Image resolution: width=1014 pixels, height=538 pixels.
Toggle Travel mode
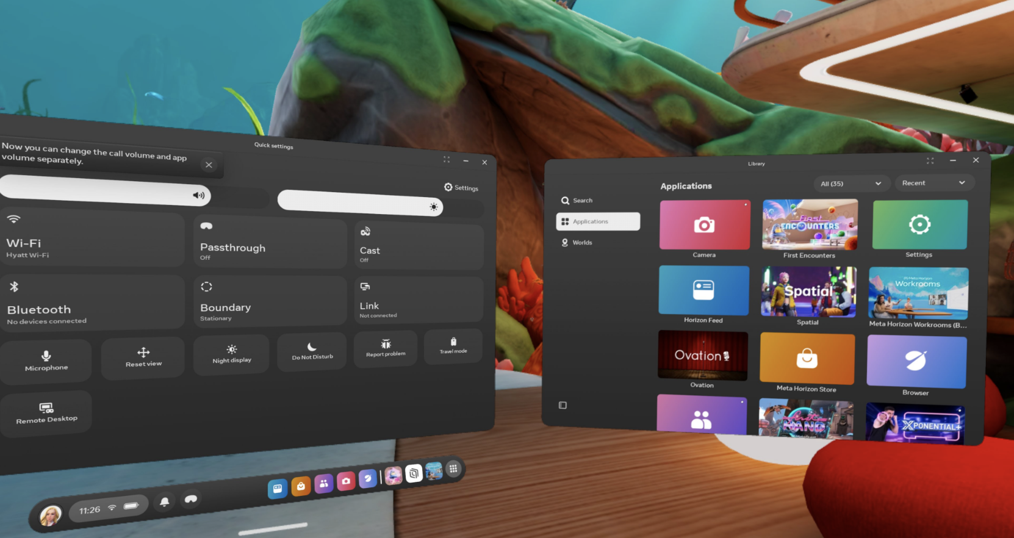click(453, 345)
